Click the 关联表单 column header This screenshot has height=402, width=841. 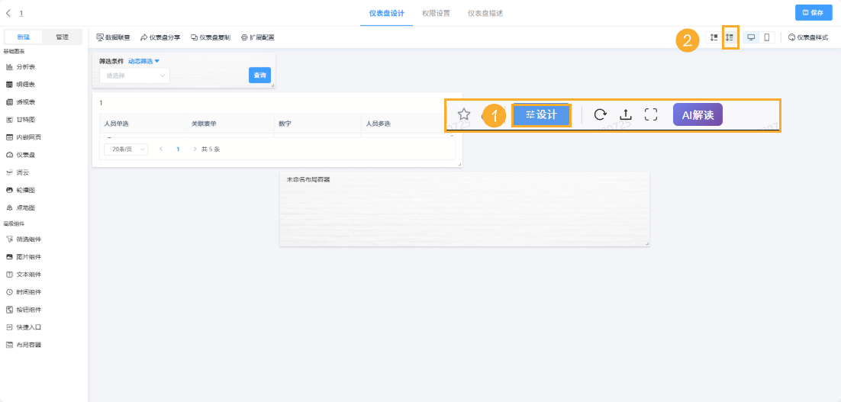point(230,124)
